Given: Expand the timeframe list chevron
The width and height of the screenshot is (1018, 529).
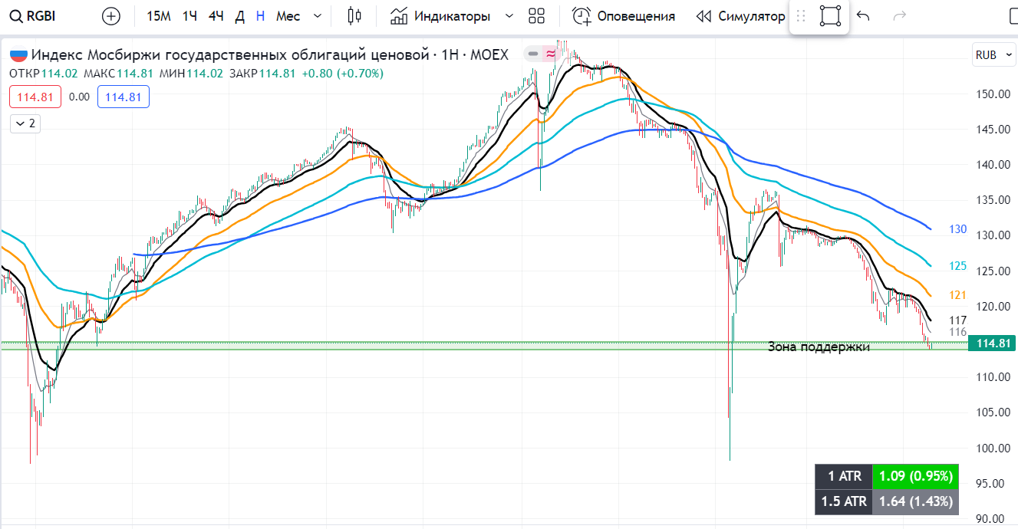Looking at the screenshot, I should coord(319,16).
